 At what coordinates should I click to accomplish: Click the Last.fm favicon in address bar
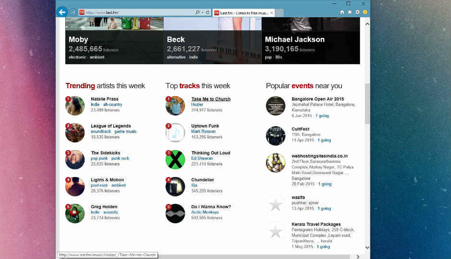(x=82, y=12)
